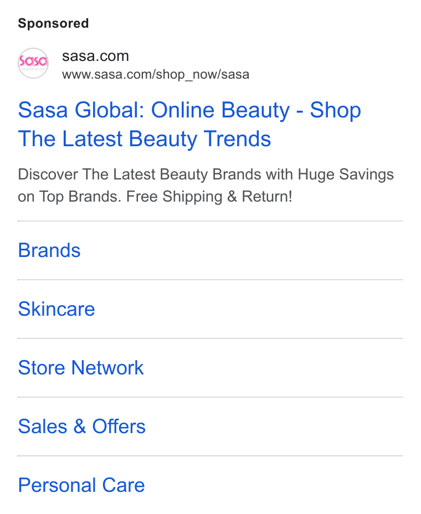Choose Brands under the Sasa ad

pos(210,250)
